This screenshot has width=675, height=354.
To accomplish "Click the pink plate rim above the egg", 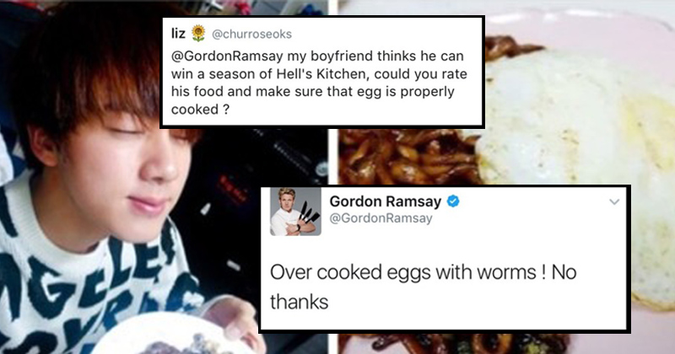I will click(x=581, y=30).
